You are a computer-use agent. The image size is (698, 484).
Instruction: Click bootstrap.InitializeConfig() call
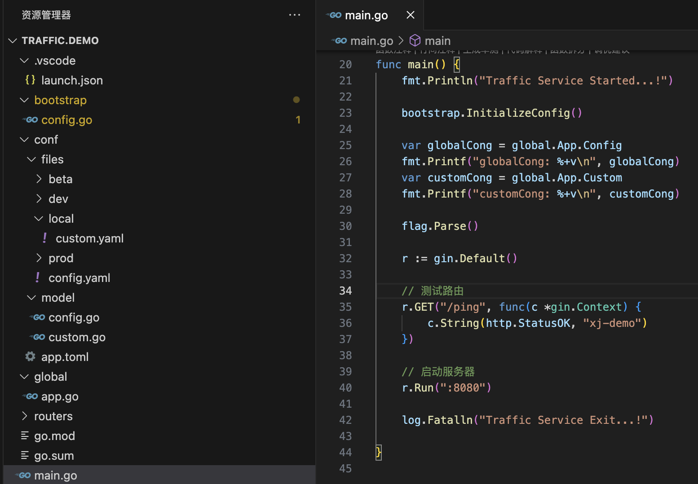492,113
